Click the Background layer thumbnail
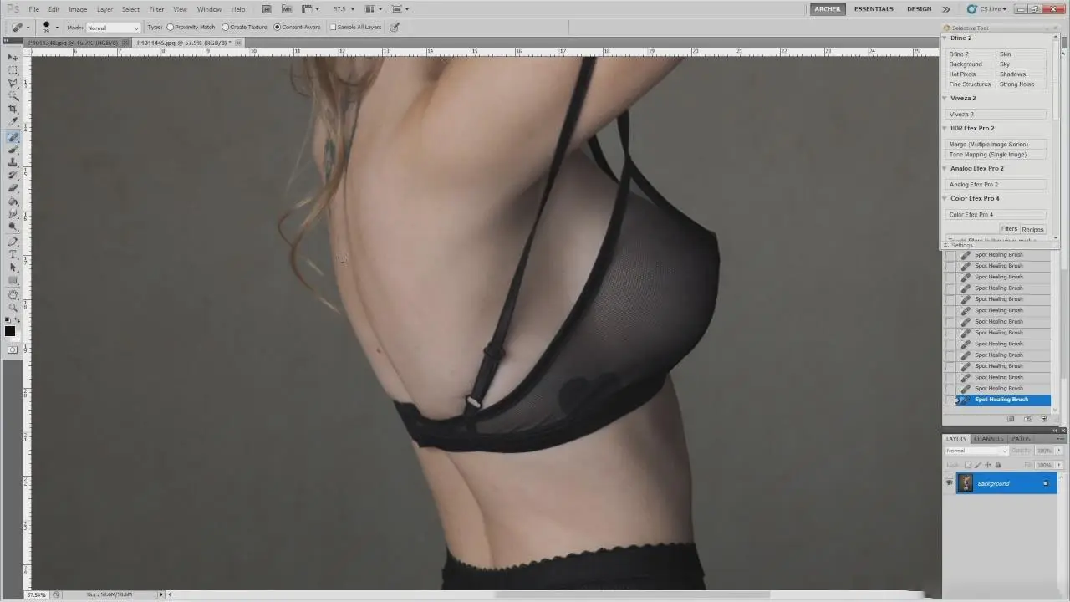This screenshot has height=602, width=1070. (x=966, y=483)
